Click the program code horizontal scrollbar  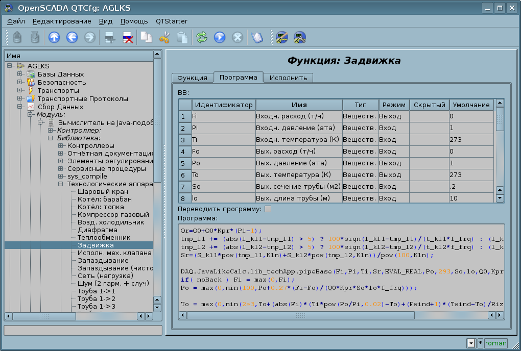point(301,315)
